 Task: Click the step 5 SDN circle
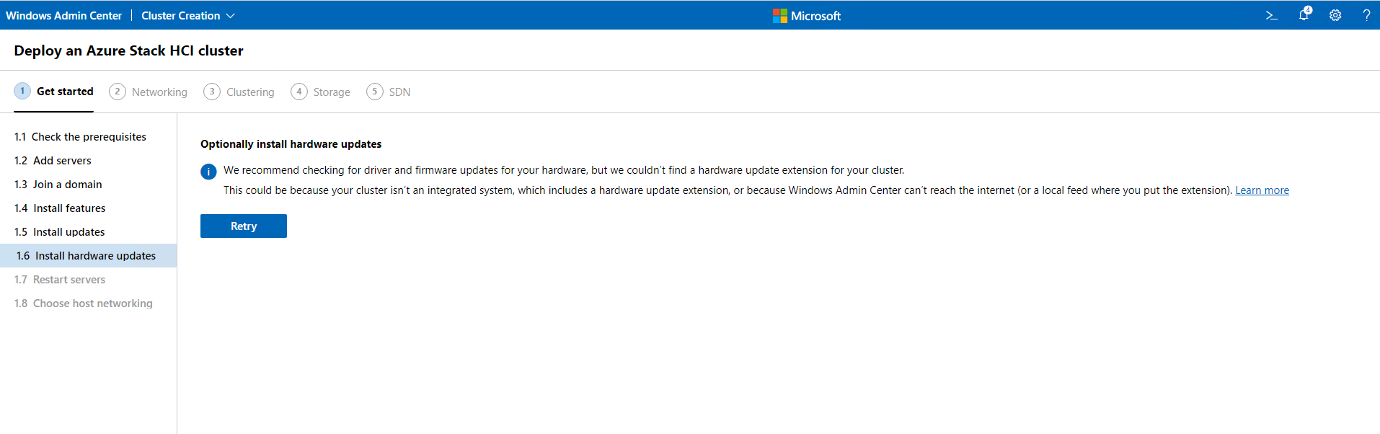(374, 92)
